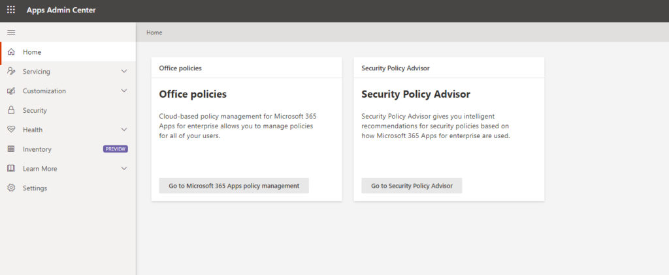669x275 pixels.
Task: Click the intelligent recommendations description text
Action: [436, 126]
